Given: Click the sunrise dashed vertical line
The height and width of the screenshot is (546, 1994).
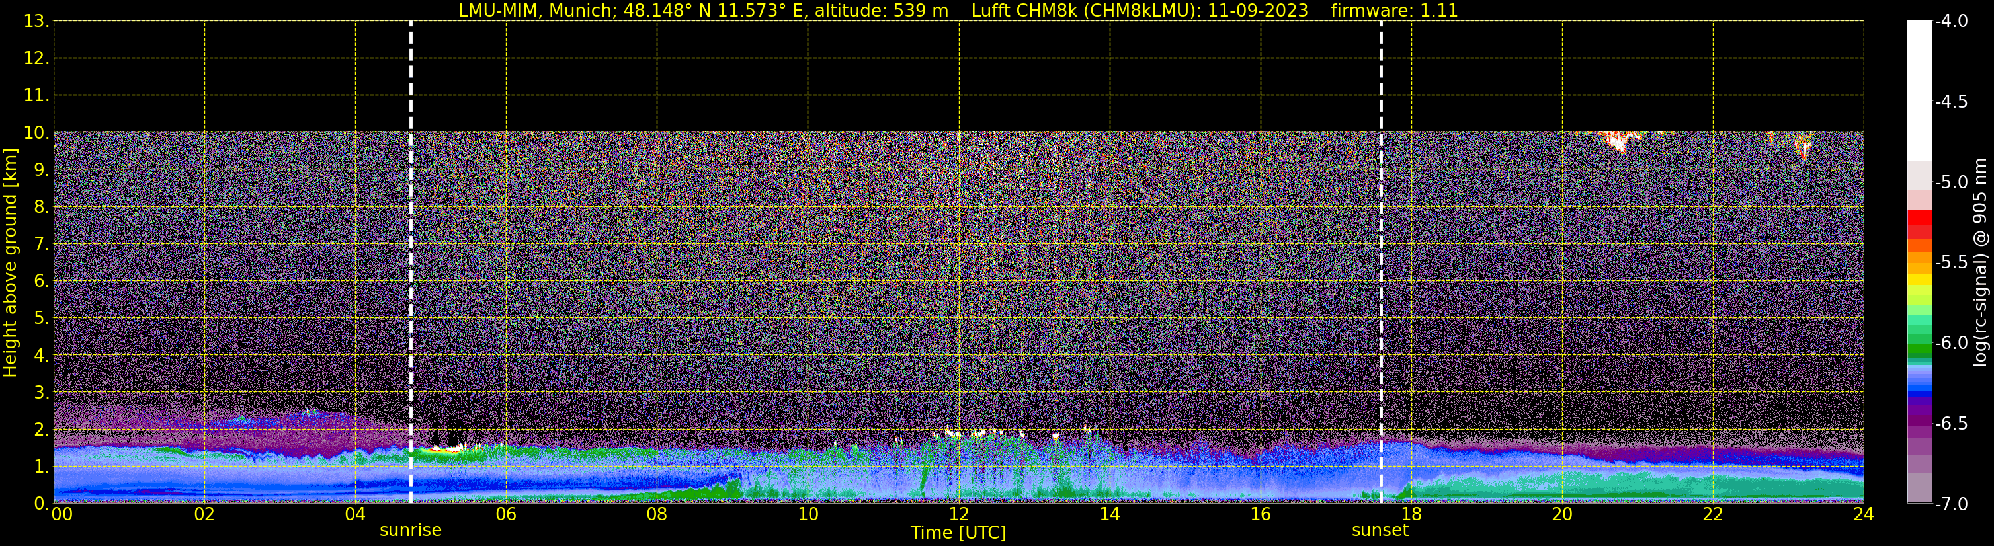Looking at the screenshot, I should point(411,262).
